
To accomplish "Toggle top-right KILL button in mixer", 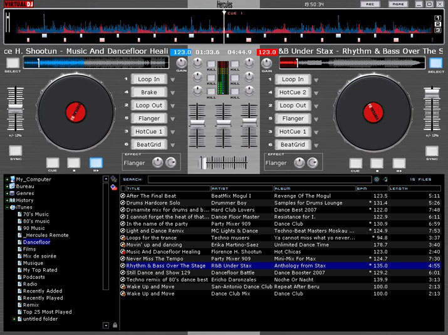I will pyautogui.click(x=235, y=64).
